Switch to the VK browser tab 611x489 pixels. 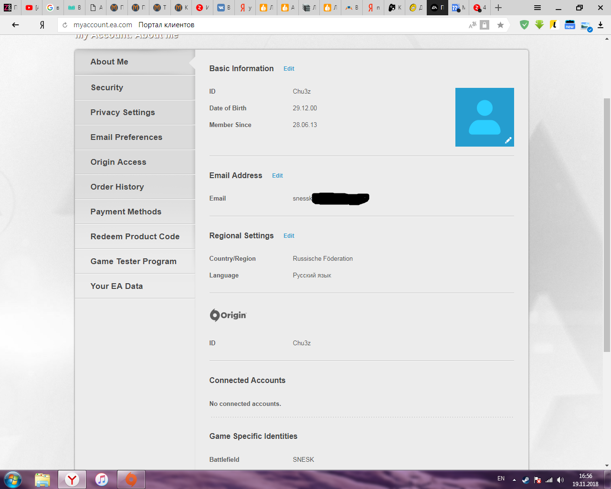click(224, 8)
